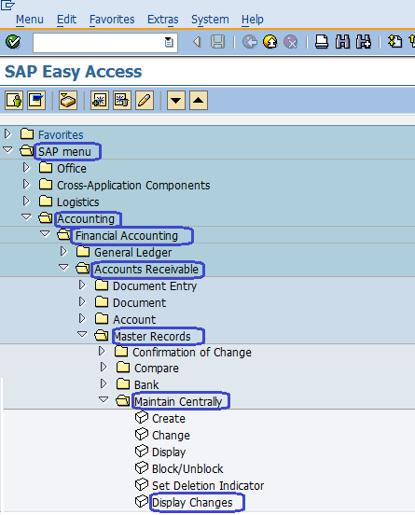Expand the Logistics folder node
The width and height of the screenshot is (415, 515).
(26, 201)
